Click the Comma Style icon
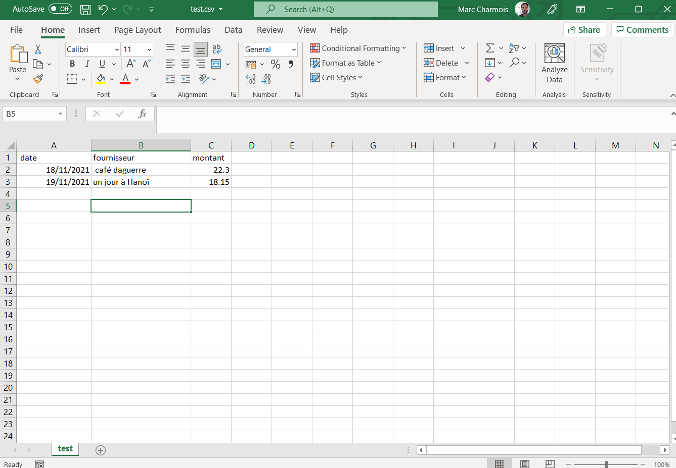676x468 pixels. coord(291,64)
